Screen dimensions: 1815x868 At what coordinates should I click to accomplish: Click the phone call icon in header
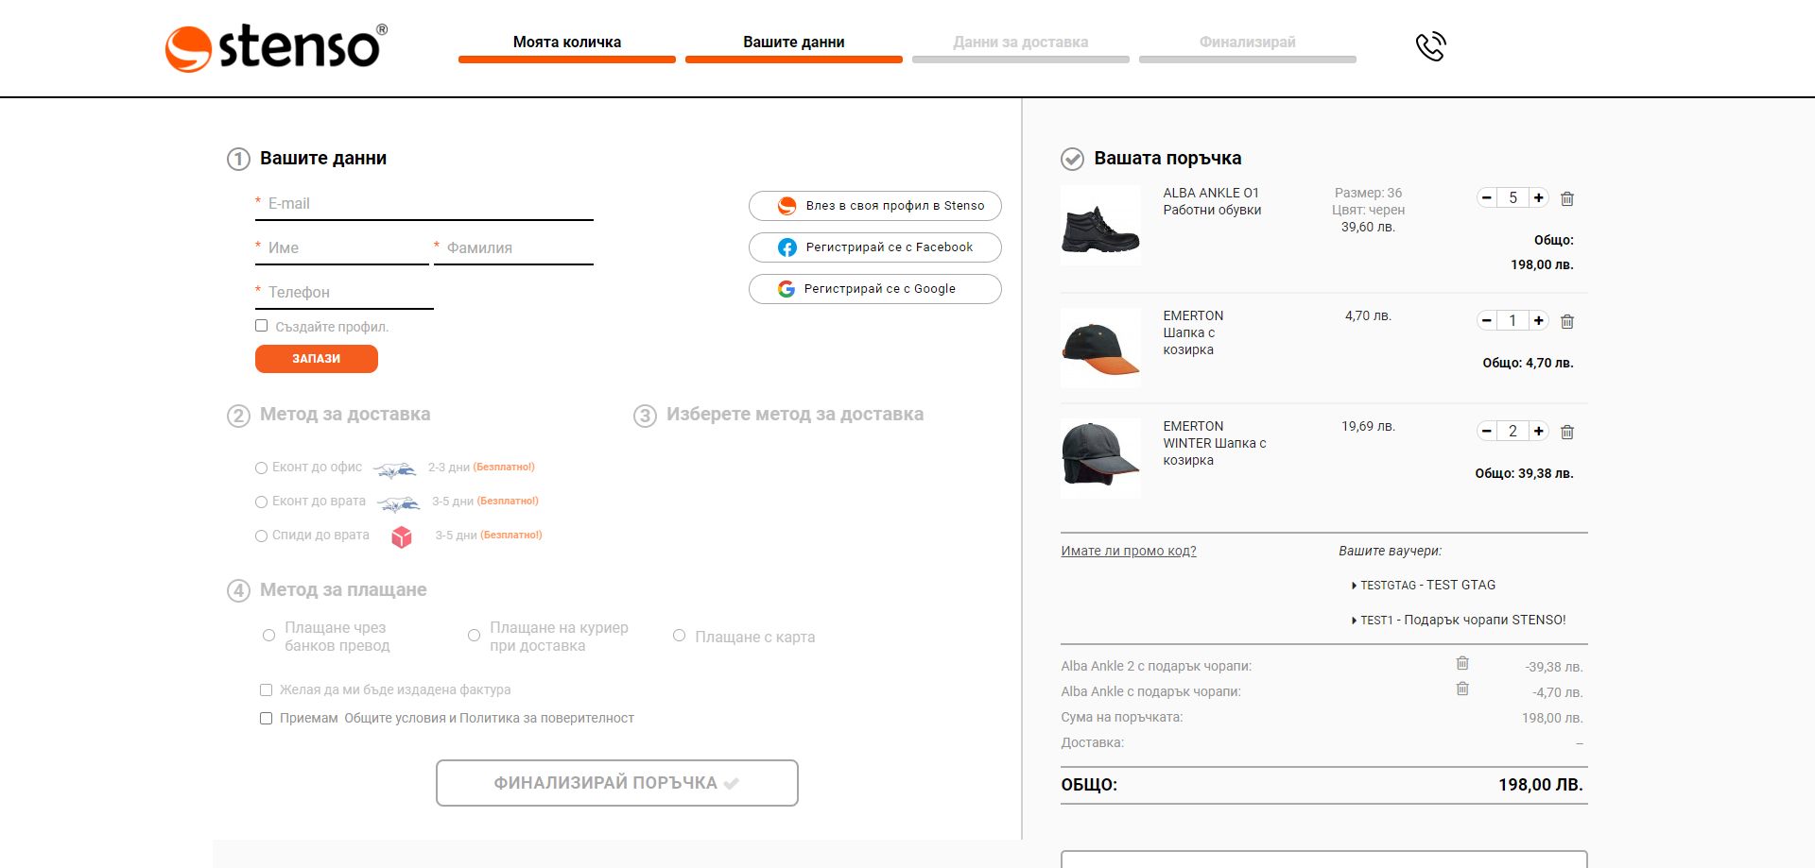[1430, 45]
